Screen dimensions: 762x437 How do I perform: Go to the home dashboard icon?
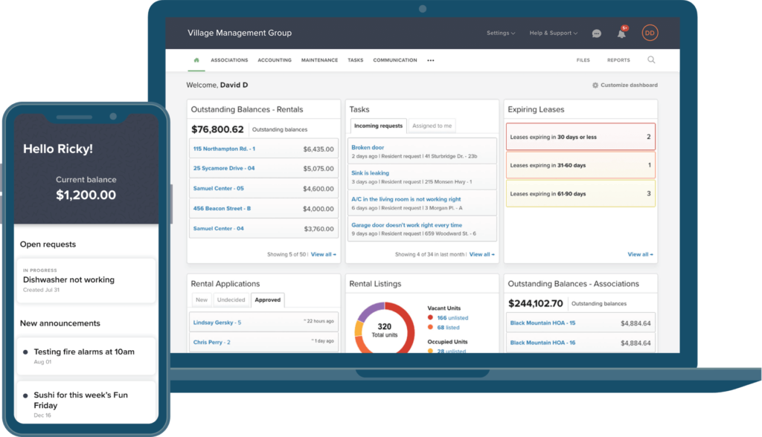tap(196, 60)
